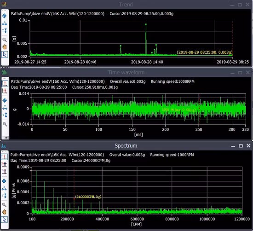Click X-axis autoscale icon in Spectrum toolbar
Image resolution: width=253 pixels, height=231 pixels.
4,188
